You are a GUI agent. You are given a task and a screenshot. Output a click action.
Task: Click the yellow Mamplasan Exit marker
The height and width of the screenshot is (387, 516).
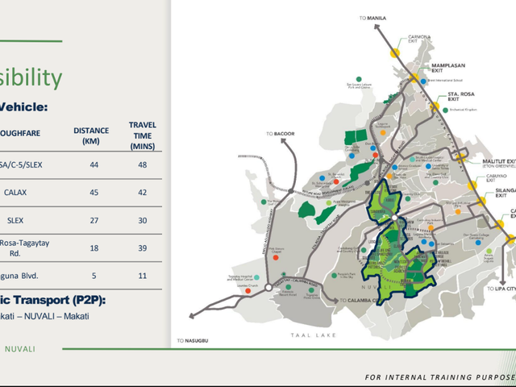(414, 78)
